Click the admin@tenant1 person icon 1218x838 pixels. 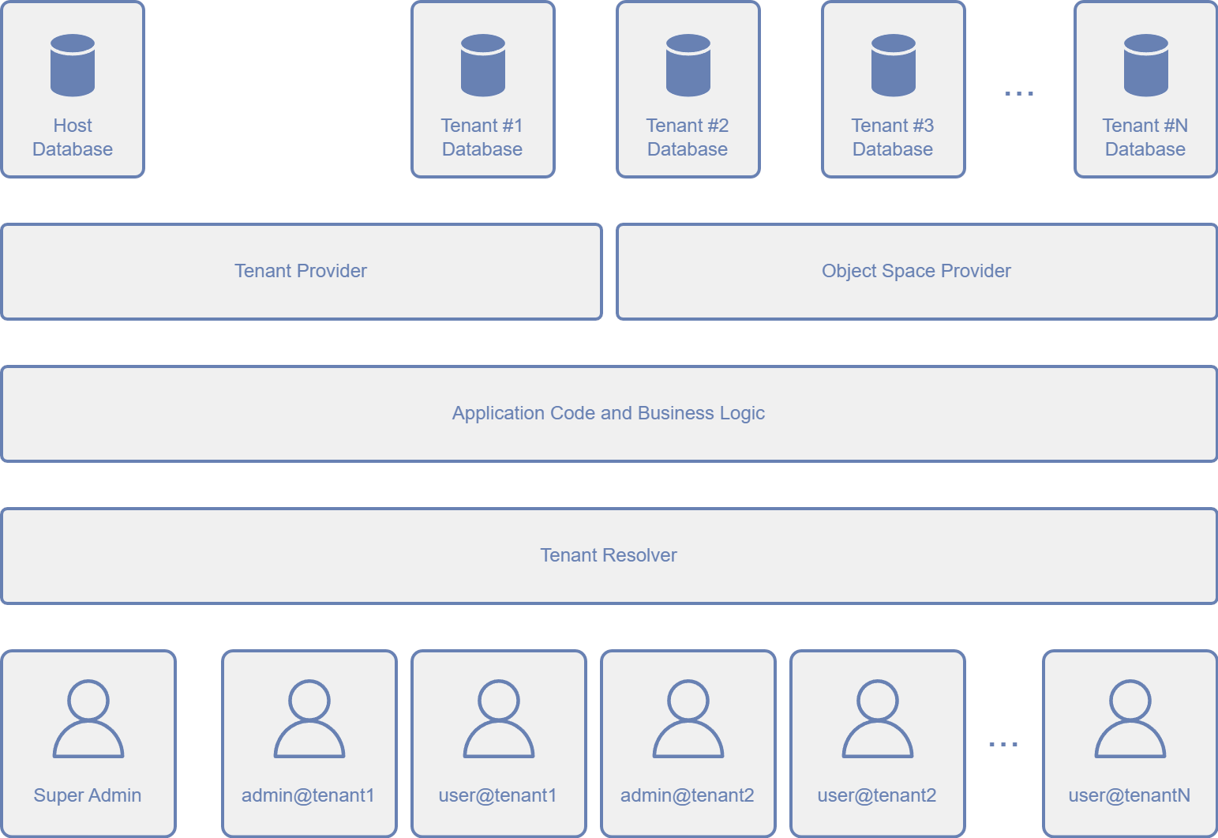[309, 718]
